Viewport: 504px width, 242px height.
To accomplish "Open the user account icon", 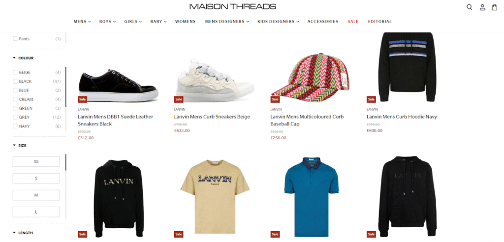I will point(482,7).
